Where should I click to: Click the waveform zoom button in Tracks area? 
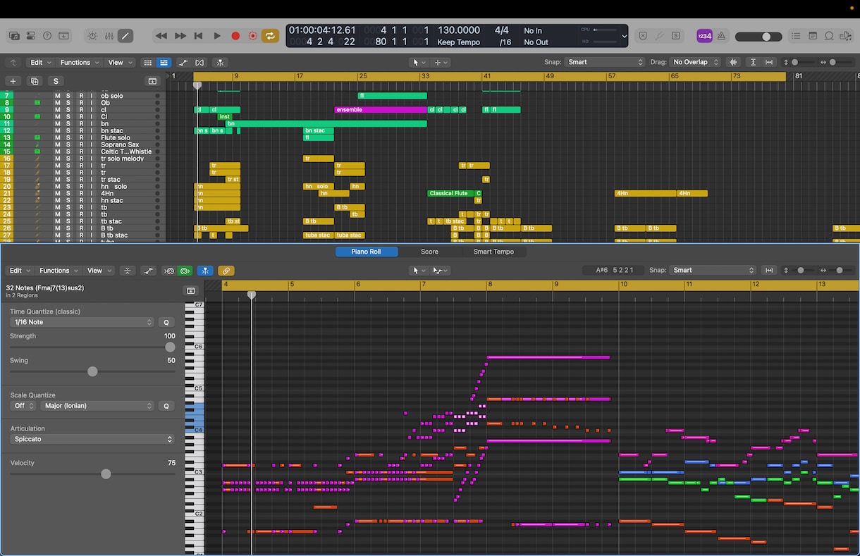[x=734, y=62]
